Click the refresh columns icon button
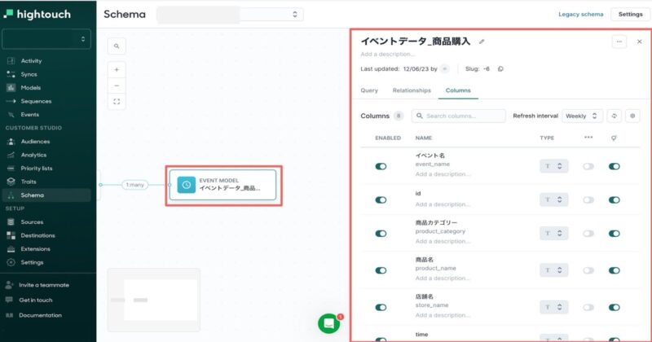Image resolution: width=652 pixels, height=342 pixels. click(615, 116)
